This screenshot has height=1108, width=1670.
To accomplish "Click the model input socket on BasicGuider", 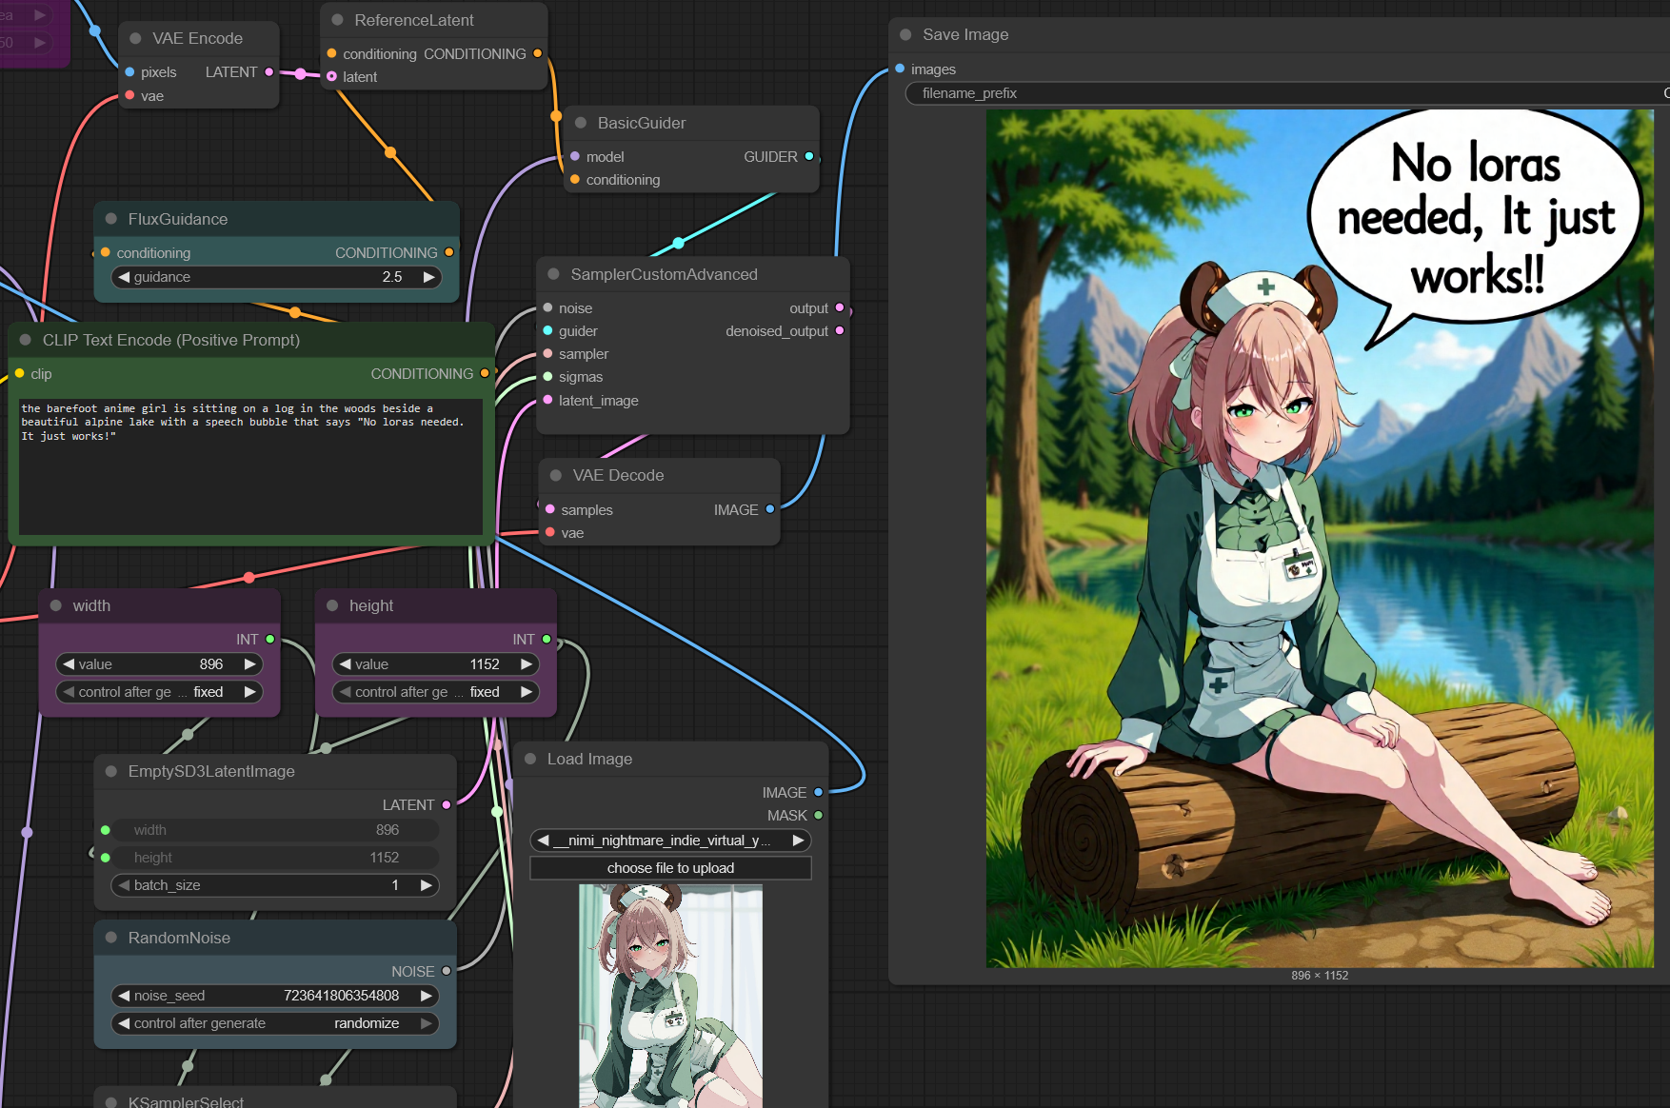I will [x=575, y=157].
